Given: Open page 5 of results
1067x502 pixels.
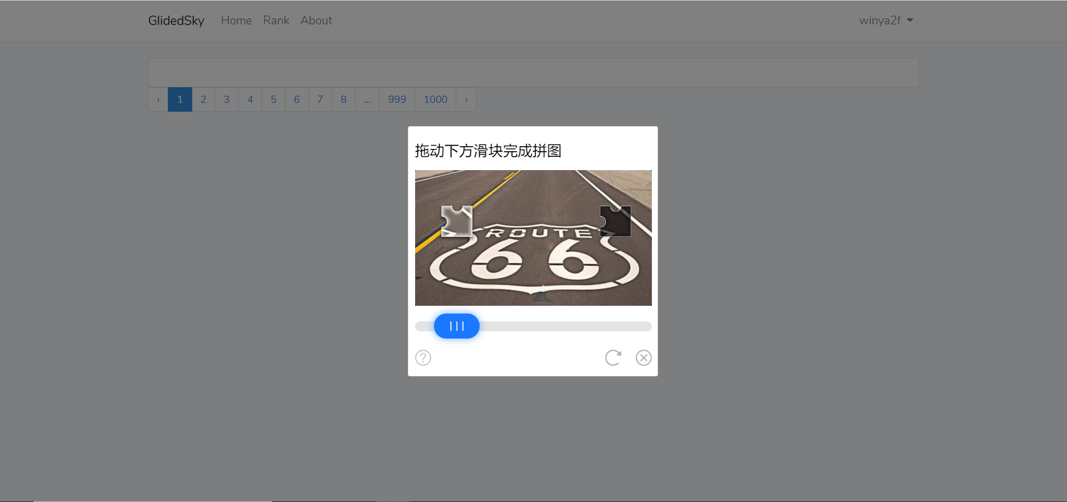Looking at the screenshot, I should pos(273,100).
